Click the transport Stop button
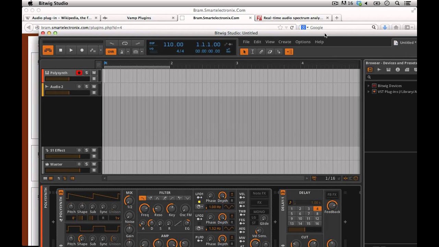The width and height of the screenshot is (439, 247). 61,50
